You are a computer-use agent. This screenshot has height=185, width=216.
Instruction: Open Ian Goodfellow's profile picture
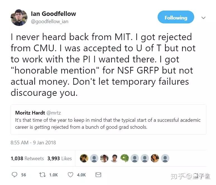[x=19, y=18]
